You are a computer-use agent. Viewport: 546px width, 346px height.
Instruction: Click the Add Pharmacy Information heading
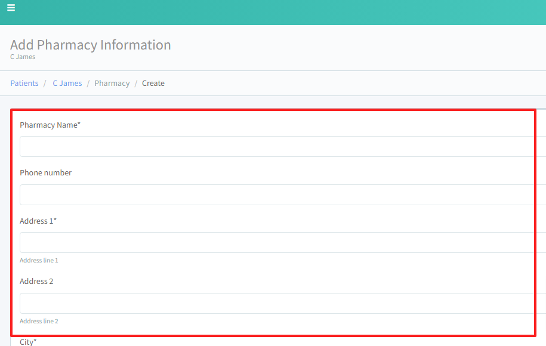pyautogui.click(x=91, y=45)
